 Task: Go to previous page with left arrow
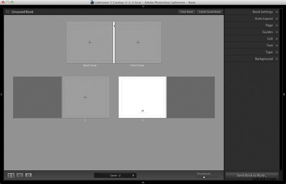click(97, 175)
